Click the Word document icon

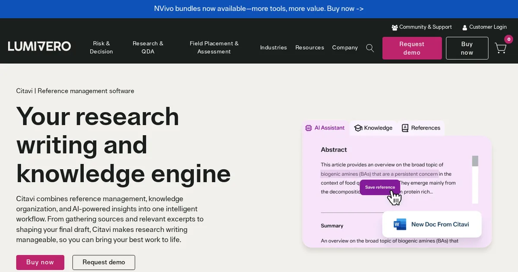(400, 225)
